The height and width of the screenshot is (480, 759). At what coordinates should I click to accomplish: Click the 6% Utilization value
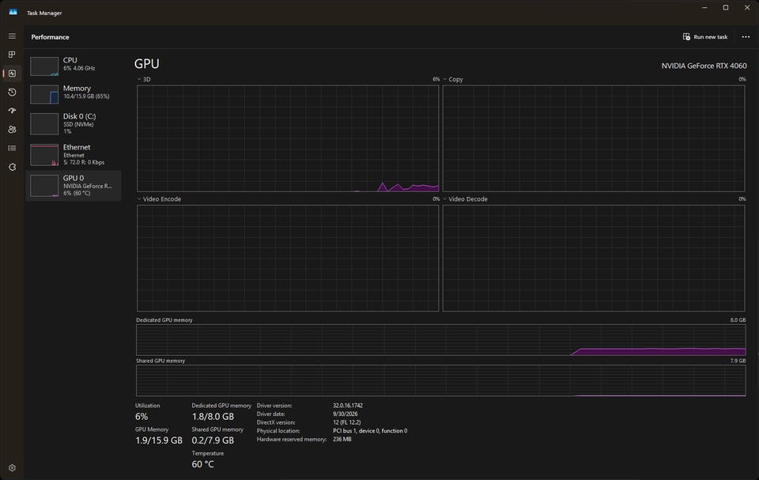[142, 417]
